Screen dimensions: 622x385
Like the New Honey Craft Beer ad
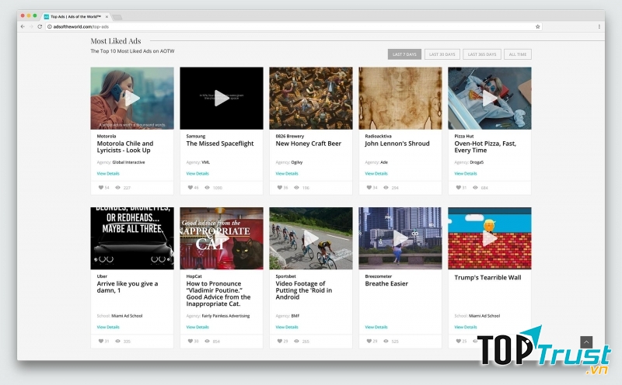coord(279,187)
